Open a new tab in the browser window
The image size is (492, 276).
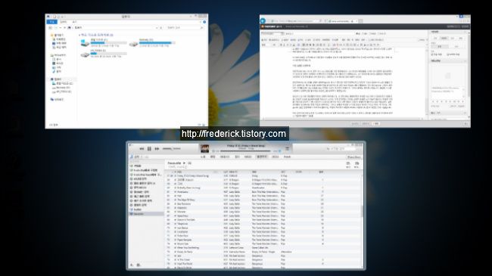360,21
